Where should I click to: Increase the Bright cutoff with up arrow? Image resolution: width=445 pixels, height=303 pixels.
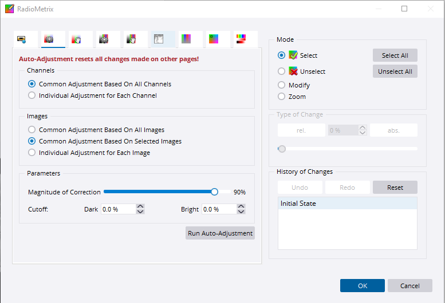[x=241, y=206]
